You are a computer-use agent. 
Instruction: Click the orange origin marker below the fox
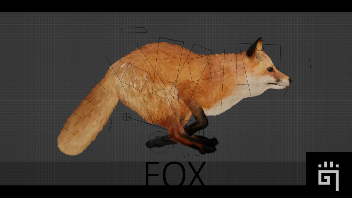pos(175,160)
